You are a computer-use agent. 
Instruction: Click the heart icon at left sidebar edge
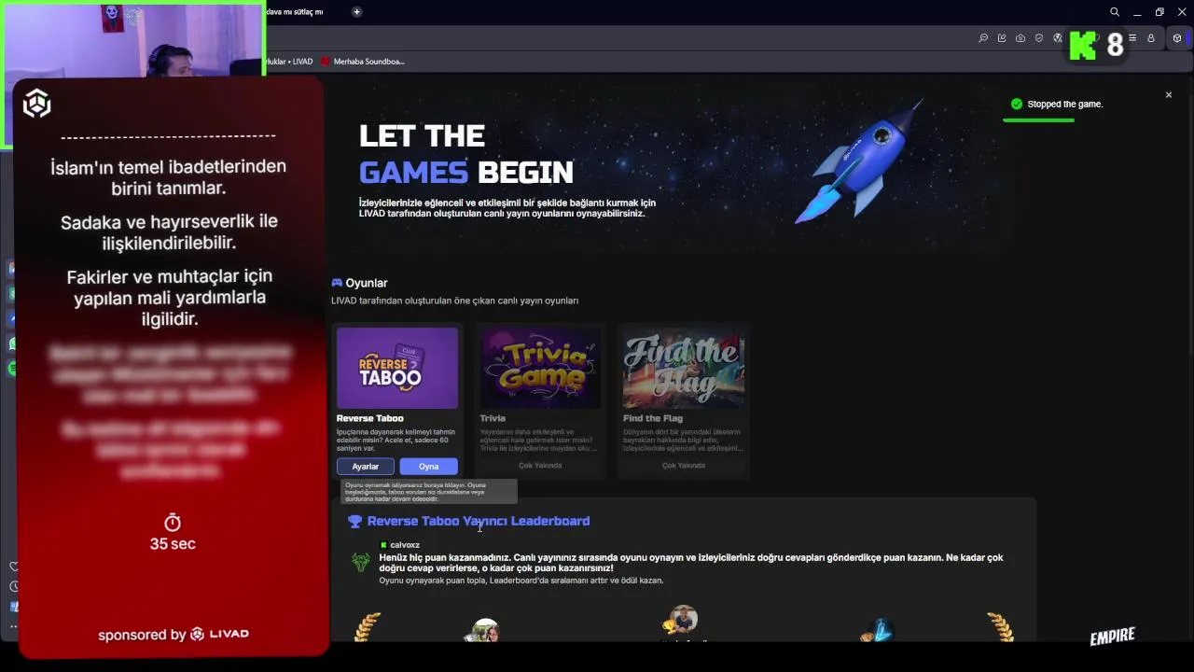tap(13, 567)
